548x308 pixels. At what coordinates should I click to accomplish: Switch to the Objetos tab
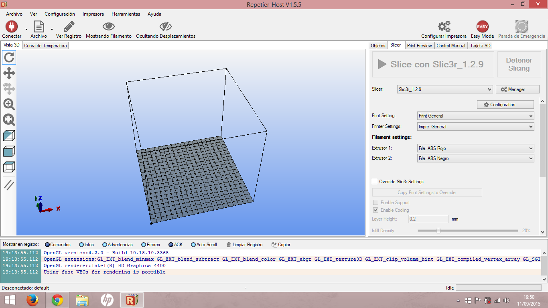click(378, 46)
